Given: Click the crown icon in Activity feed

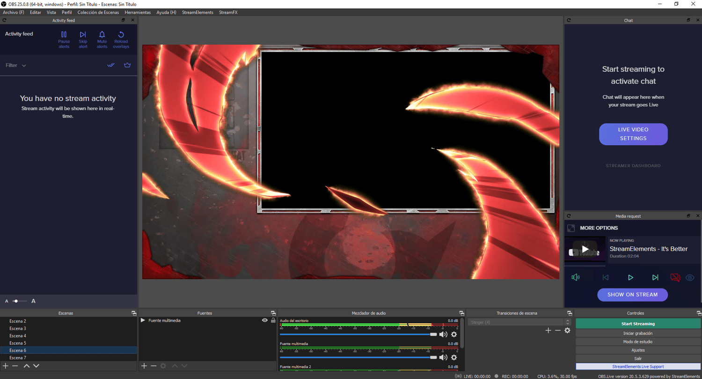Looking at the screenshot, I should (127, 65).
